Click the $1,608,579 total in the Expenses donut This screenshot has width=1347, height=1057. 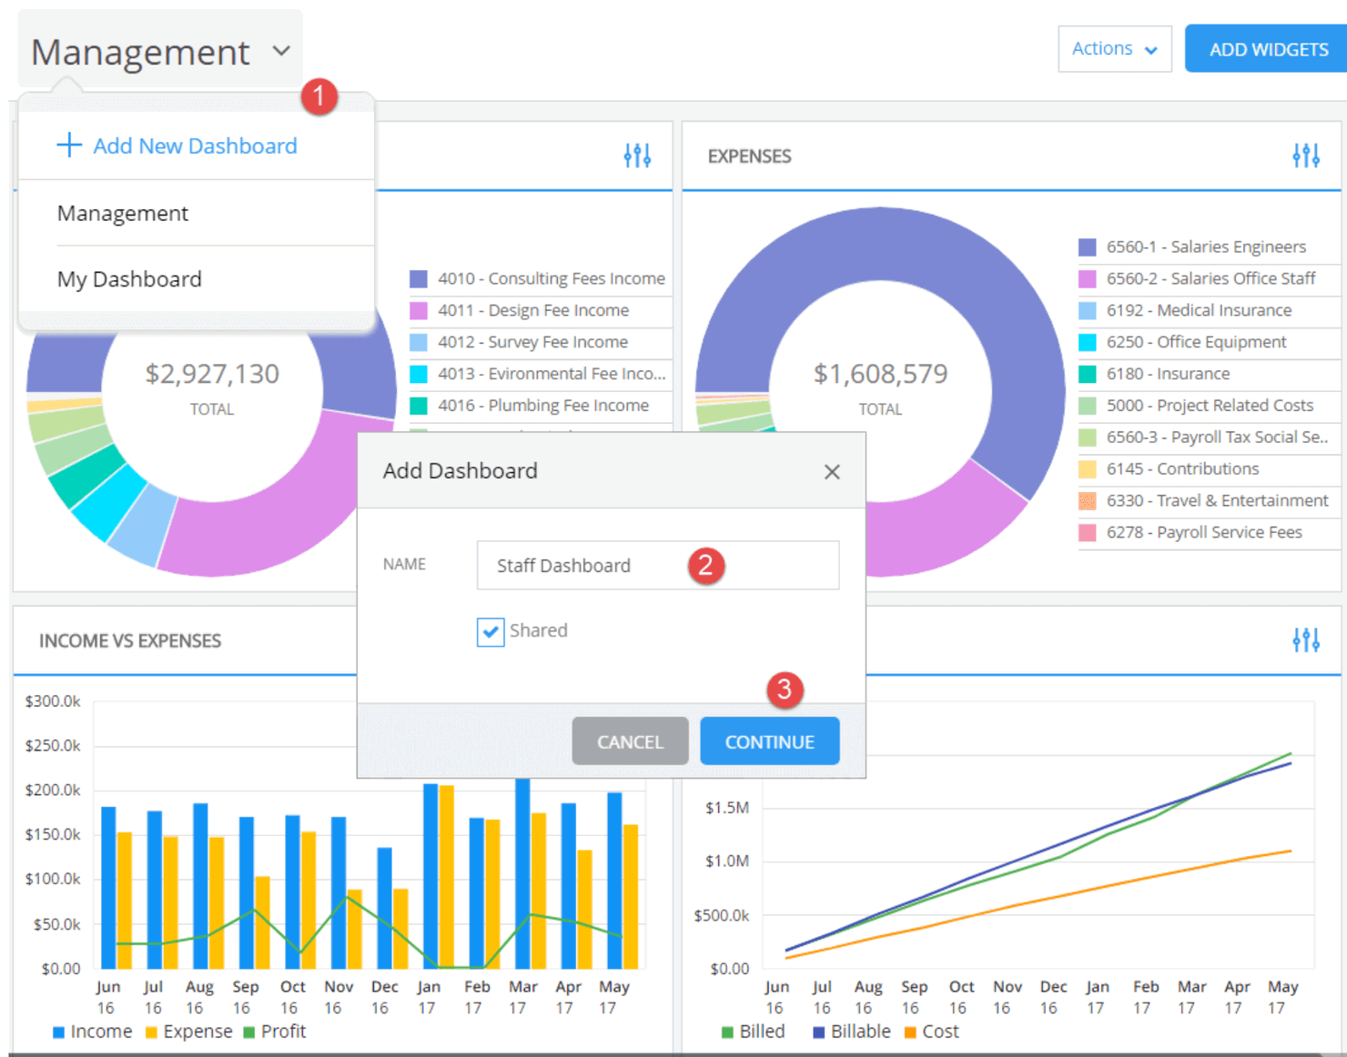point(880,374)
